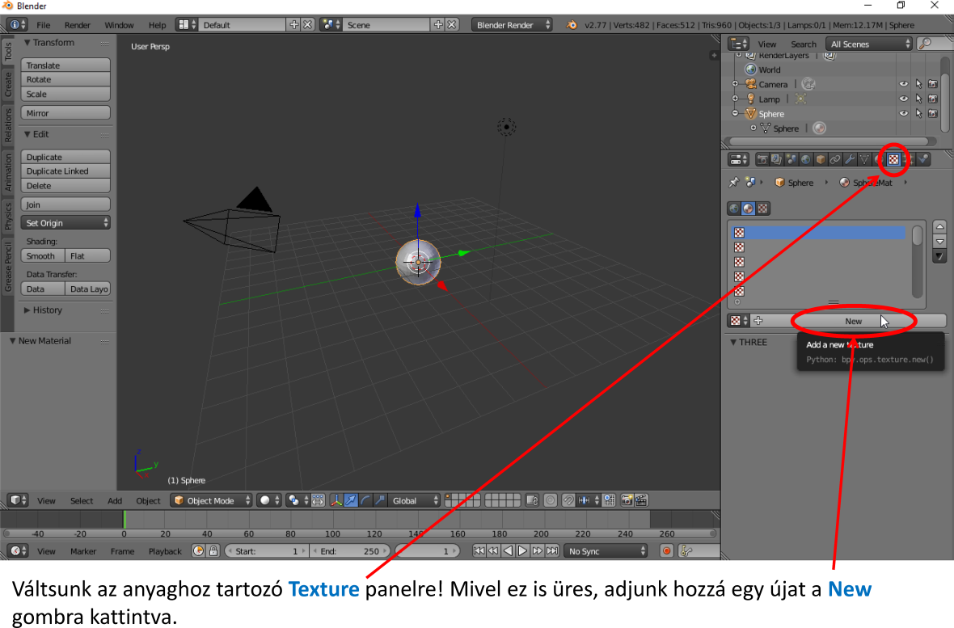Open the Physics properties tab icon

tap(923, 159)
